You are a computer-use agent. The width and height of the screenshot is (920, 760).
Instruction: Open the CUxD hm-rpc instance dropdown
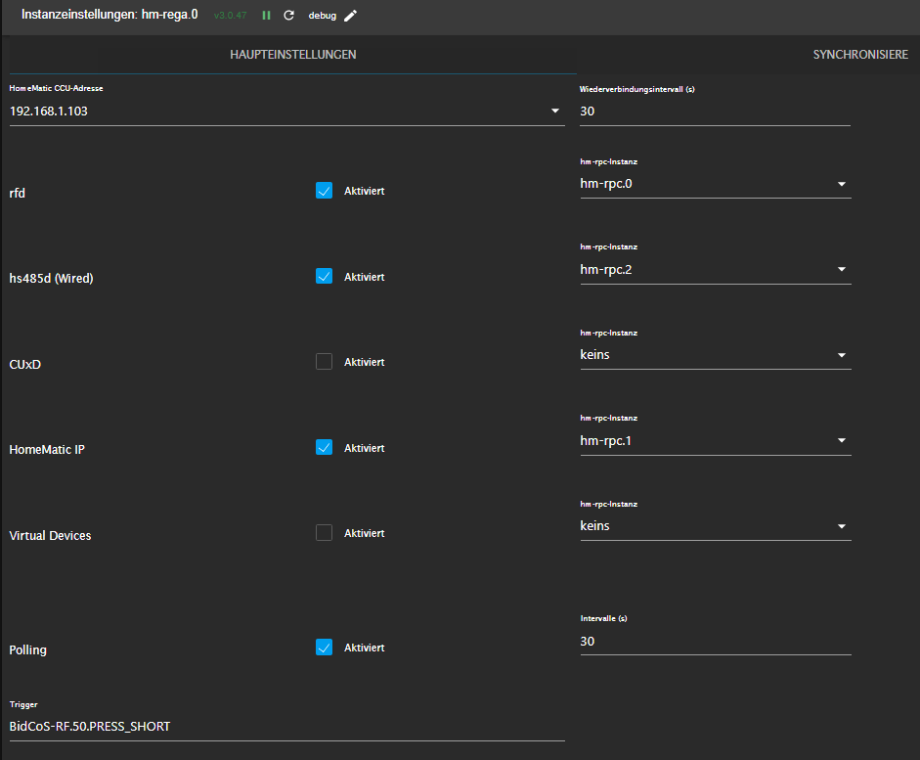tap(716, 355)
